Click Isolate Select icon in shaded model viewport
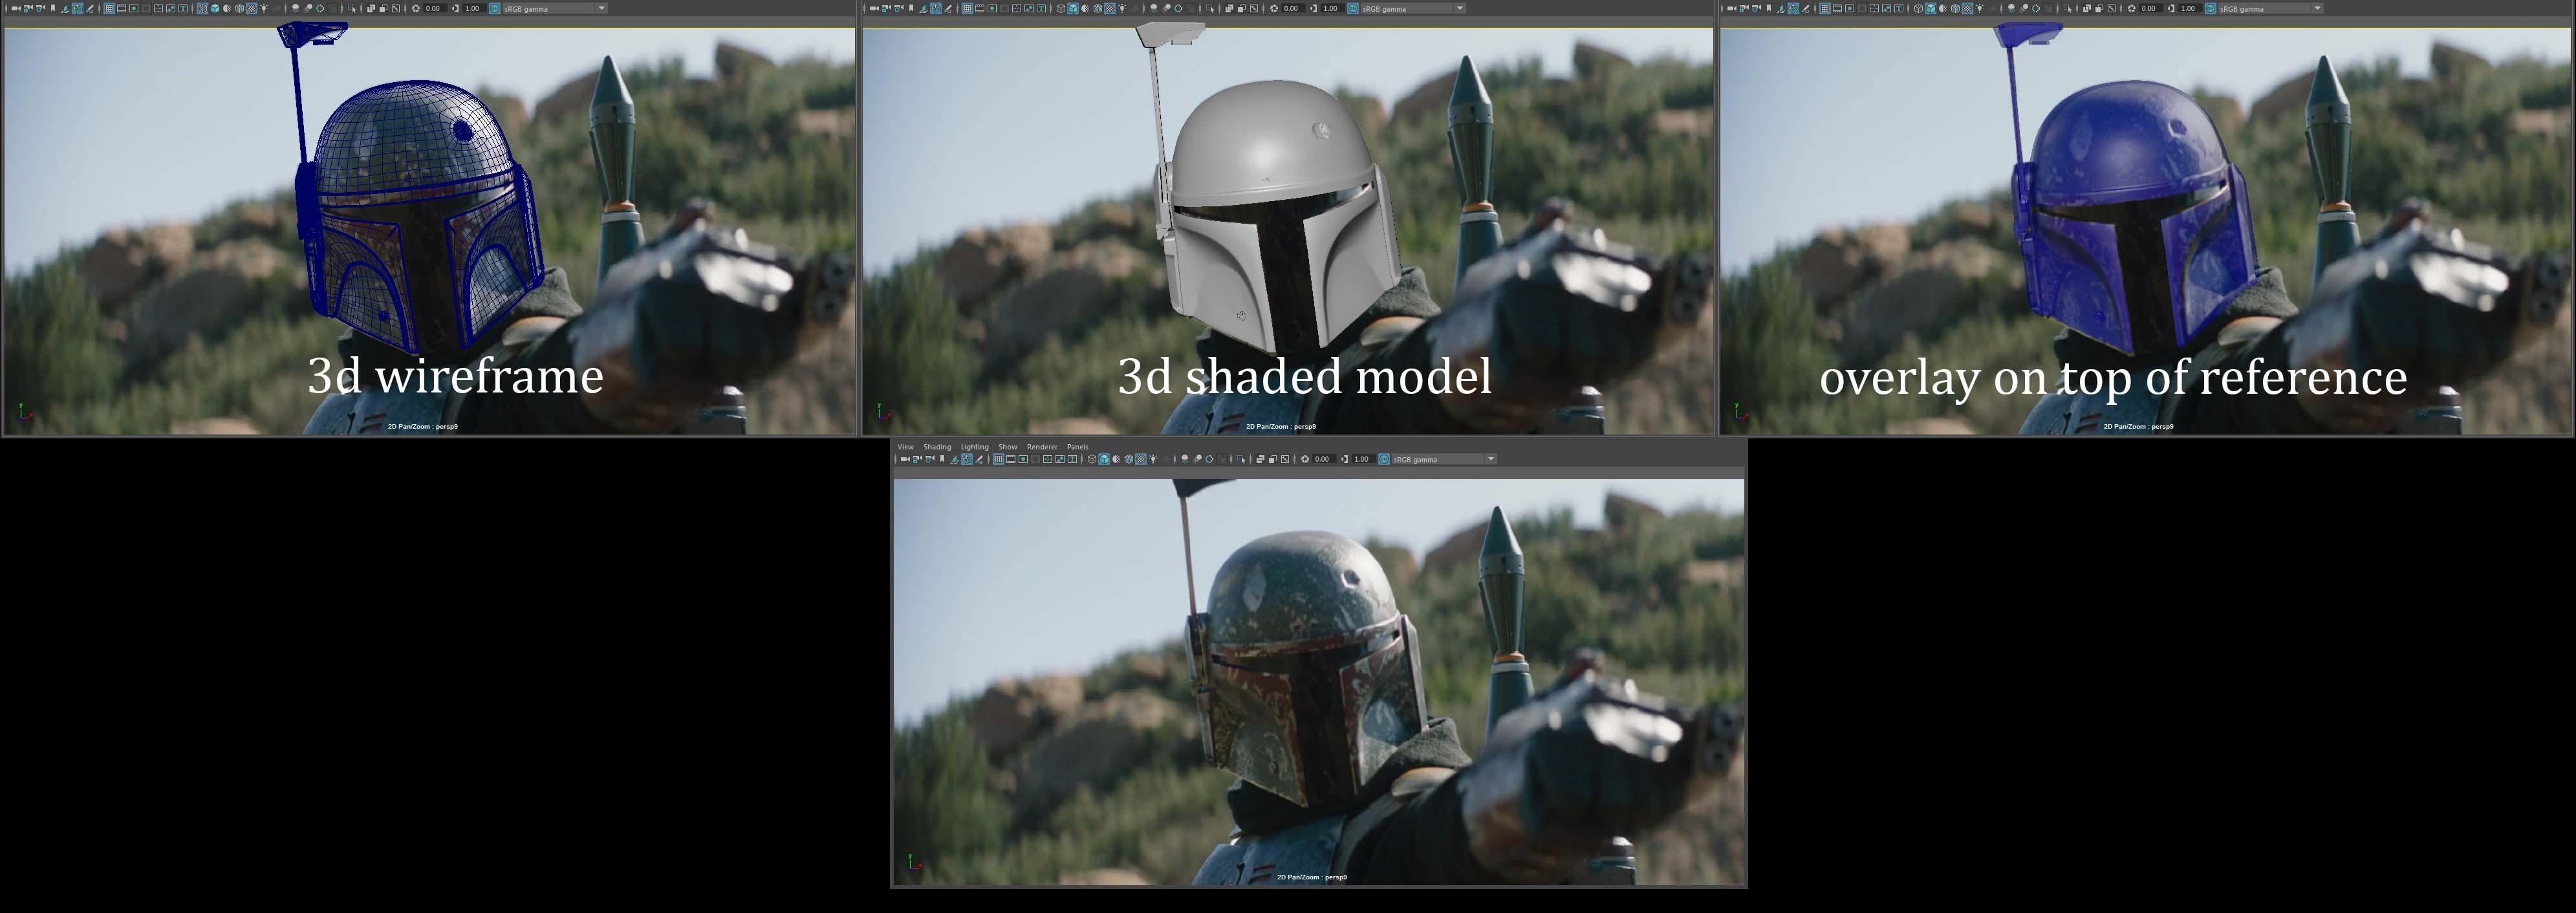Image resolution: width=2576 pixels, height=913 pixels. (1211, 8)
